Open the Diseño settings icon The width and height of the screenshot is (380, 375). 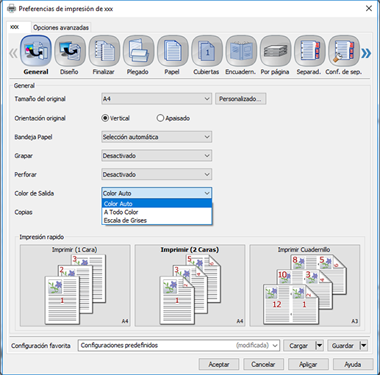70,51
